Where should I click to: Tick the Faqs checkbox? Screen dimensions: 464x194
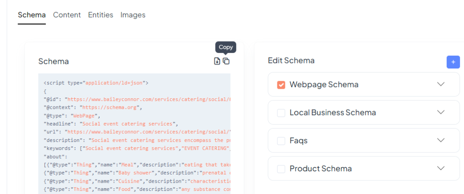pyautogui.click(x=281, y=141)
